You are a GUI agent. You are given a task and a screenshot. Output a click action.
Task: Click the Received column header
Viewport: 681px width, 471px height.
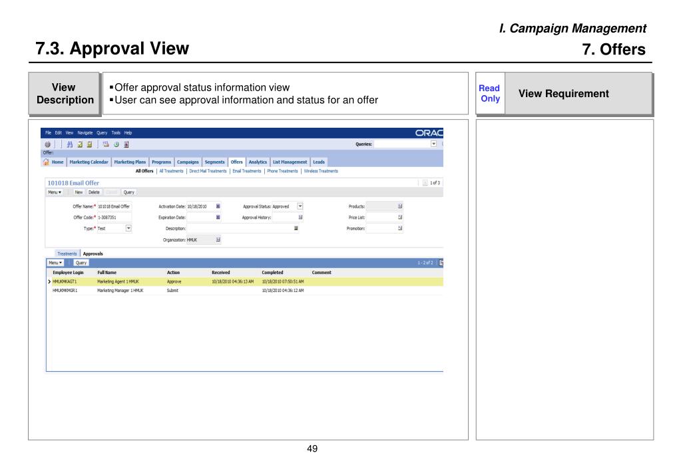(220, 273)
